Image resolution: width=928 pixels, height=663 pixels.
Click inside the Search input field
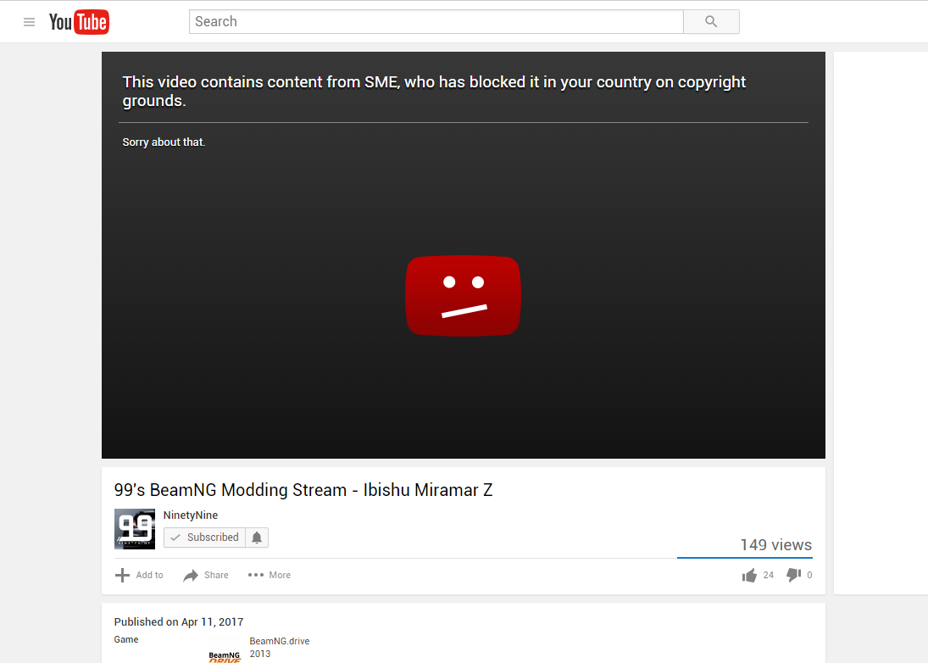(x=436, y=22)
